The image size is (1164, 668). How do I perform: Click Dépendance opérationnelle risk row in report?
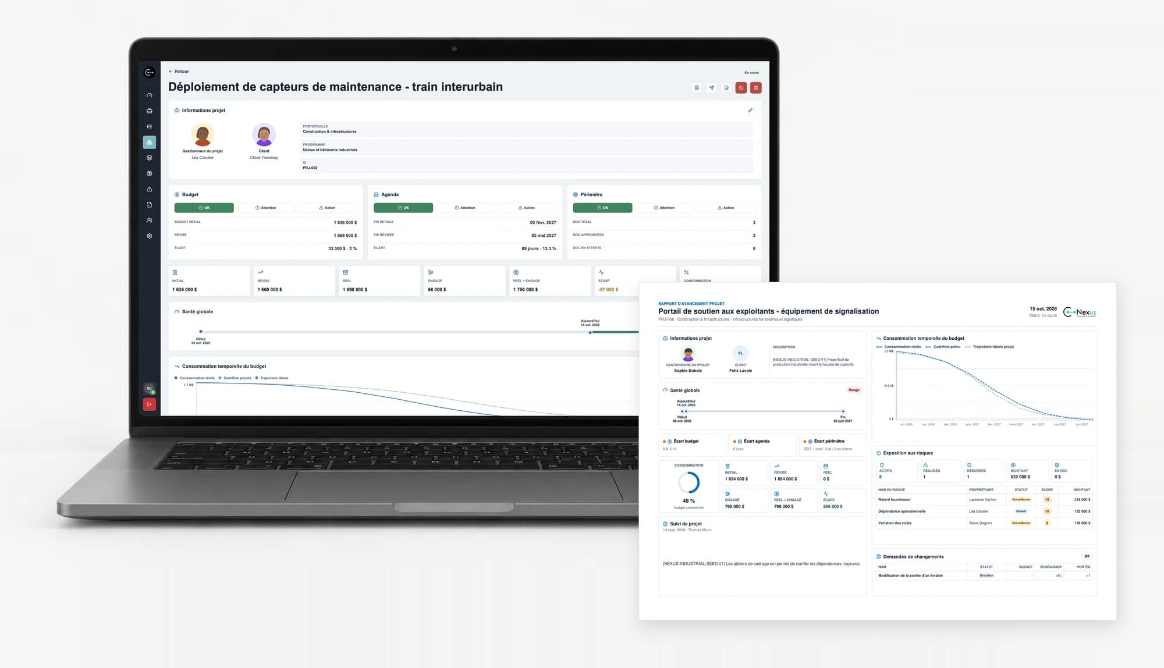pyautogui.click(x=984, y=511)
